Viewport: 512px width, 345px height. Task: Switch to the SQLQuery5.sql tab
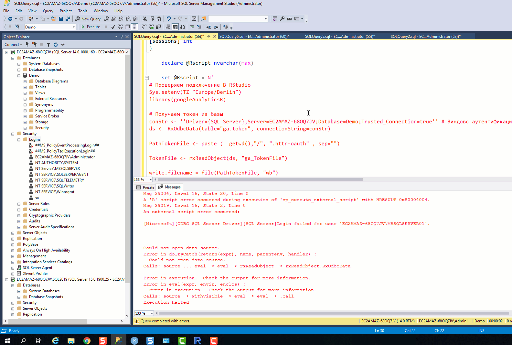[340, 37]
